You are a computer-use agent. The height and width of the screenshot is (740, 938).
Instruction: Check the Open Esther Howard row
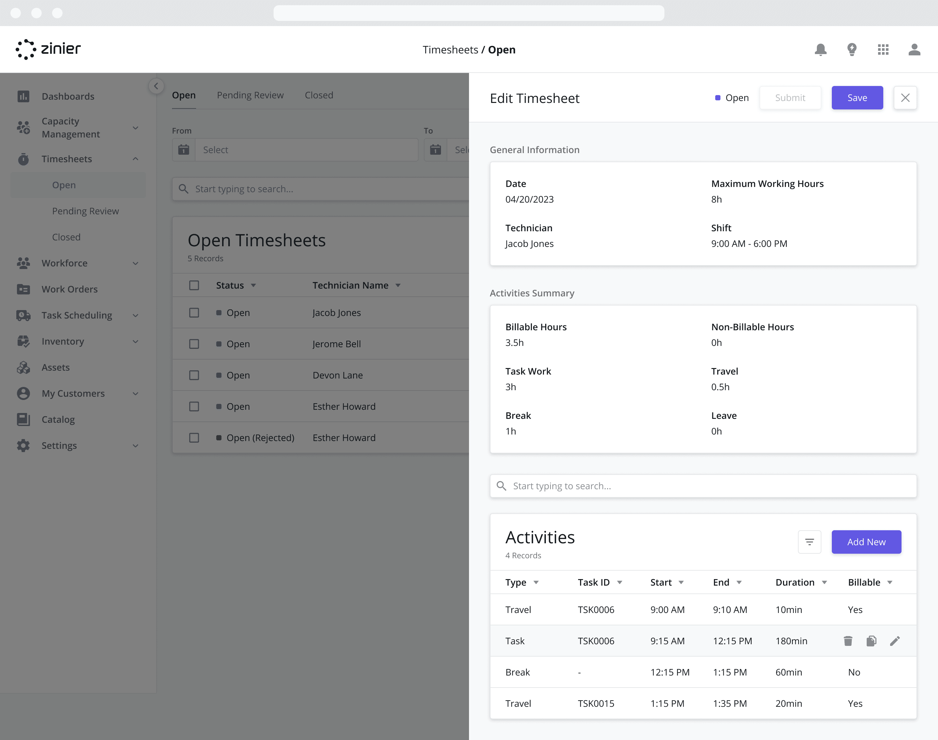[194, 406]
